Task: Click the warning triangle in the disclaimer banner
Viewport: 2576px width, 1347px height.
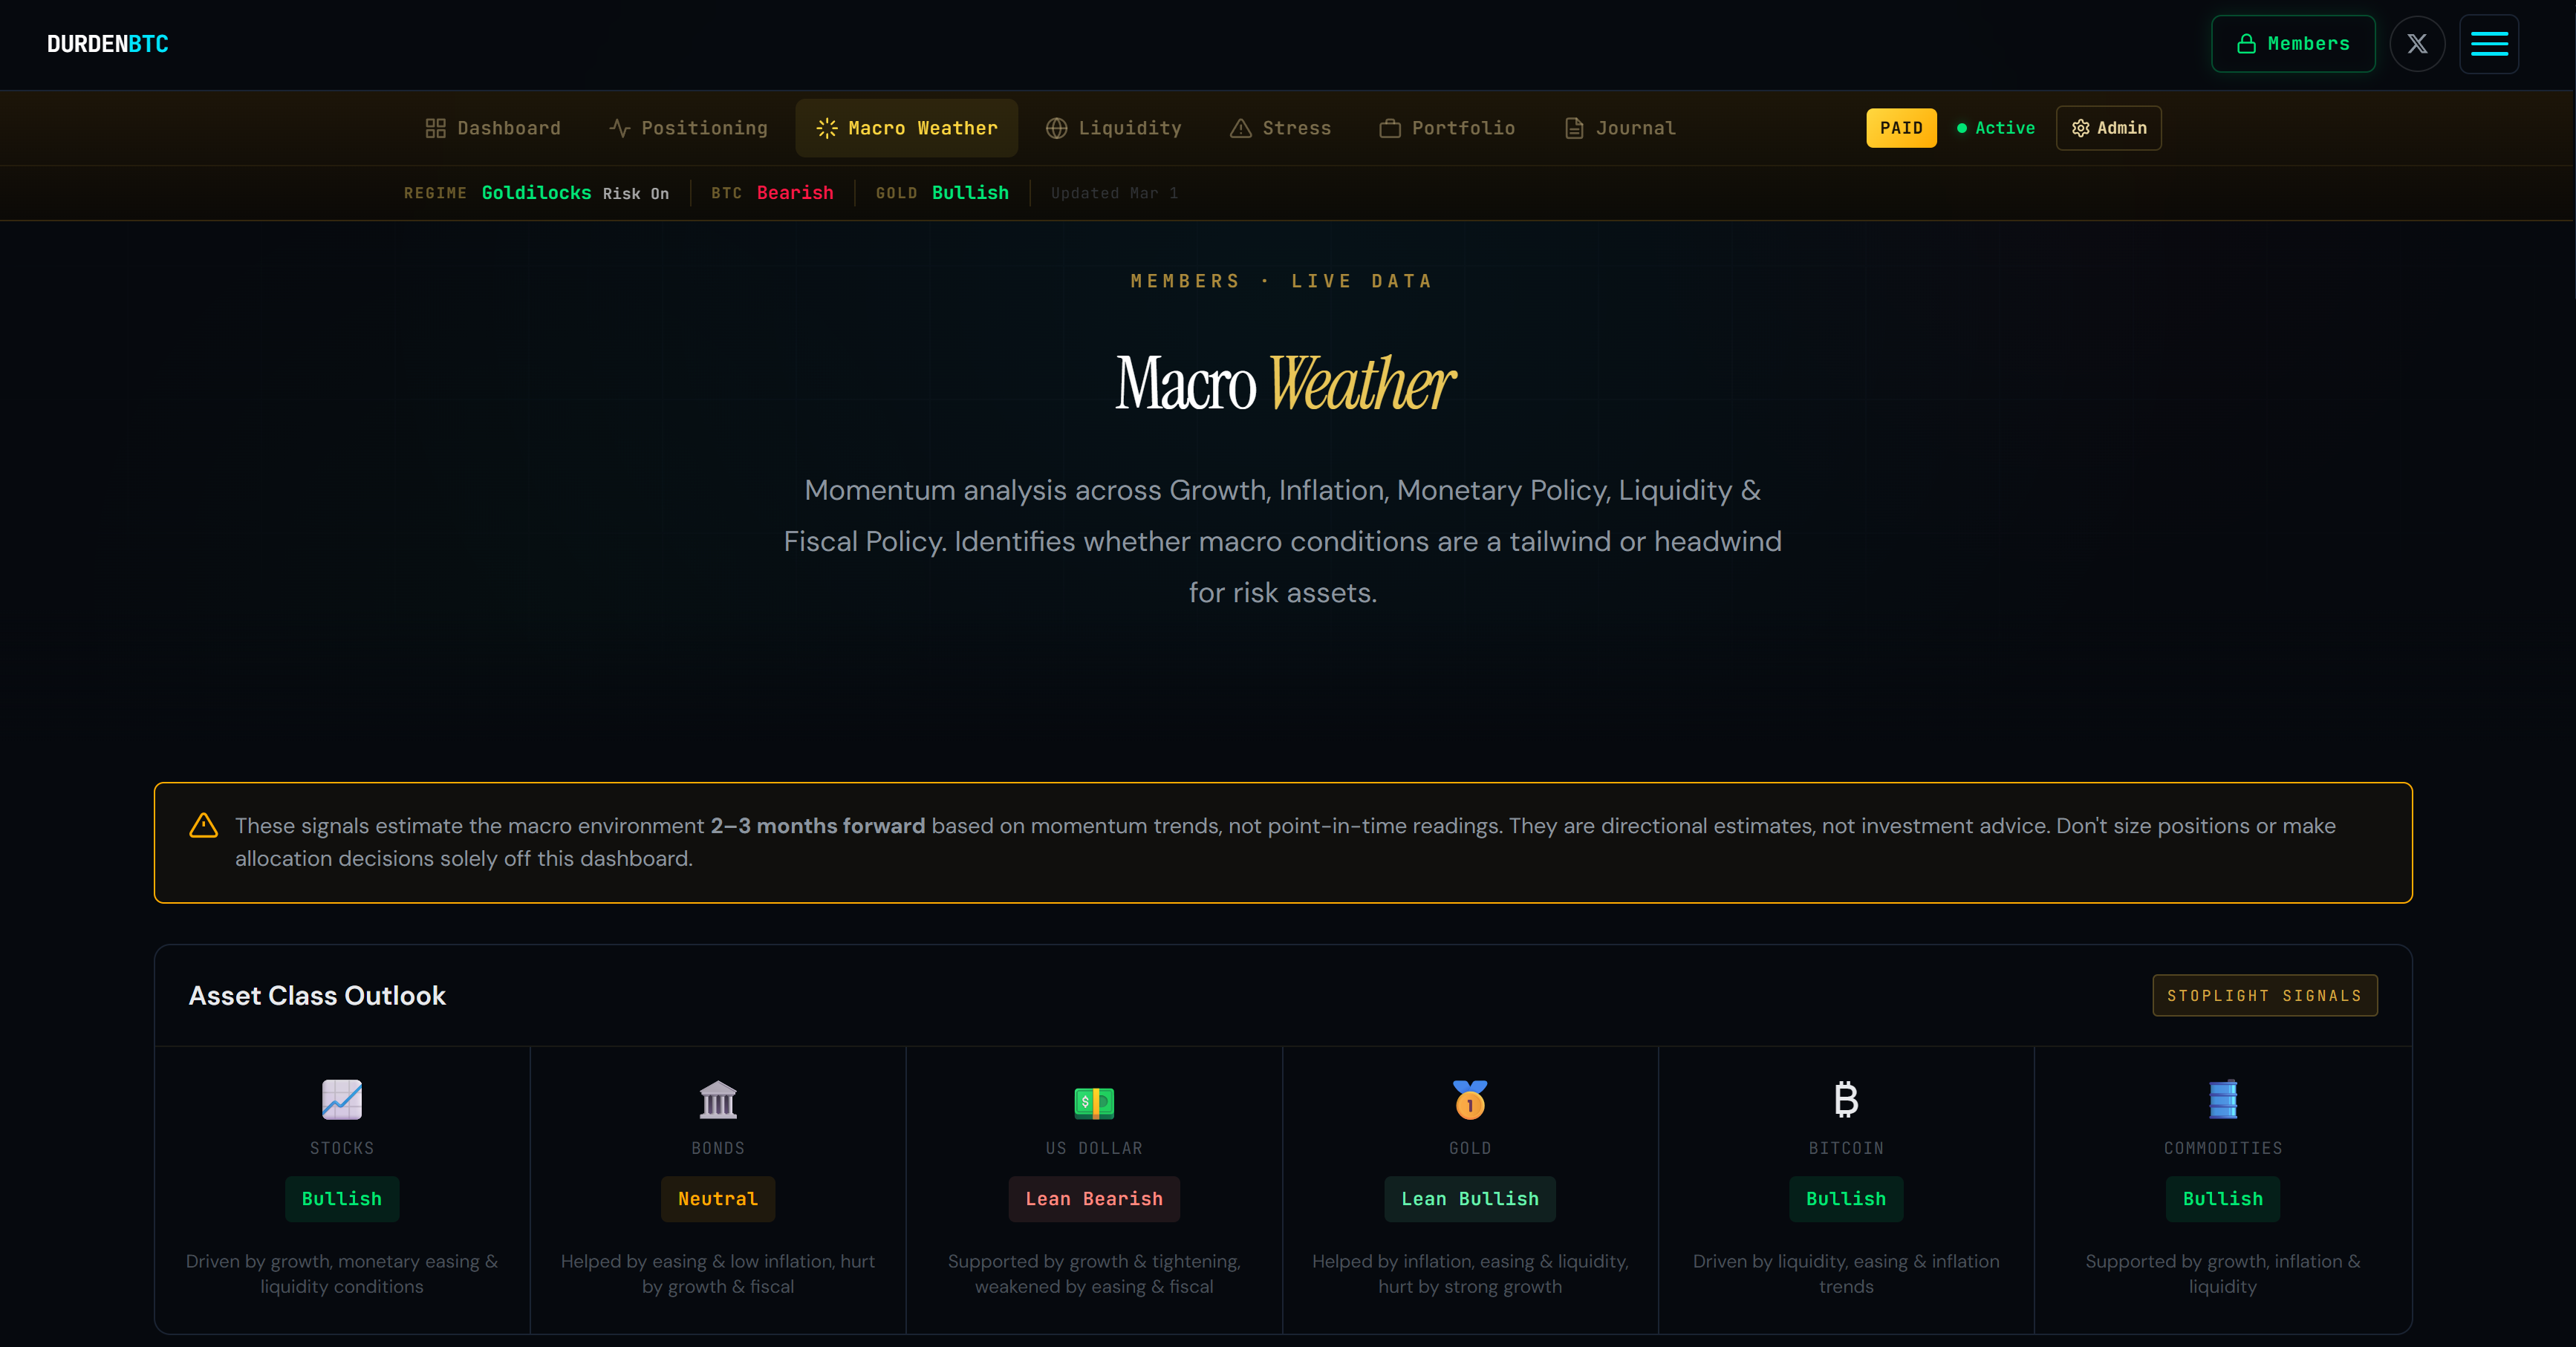Action: (204, 826)
